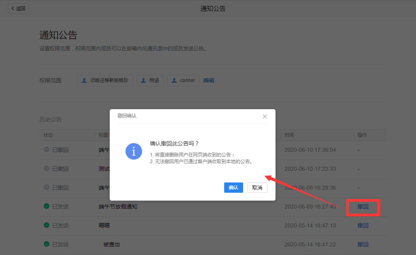Recall the 端午节放假通知 announcement via 撤回

coord(363,207)
